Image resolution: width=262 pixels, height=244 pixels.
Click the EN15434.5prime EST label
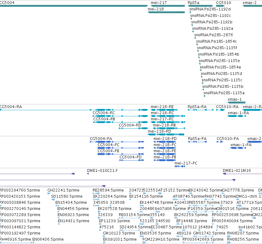coord(71,203)
